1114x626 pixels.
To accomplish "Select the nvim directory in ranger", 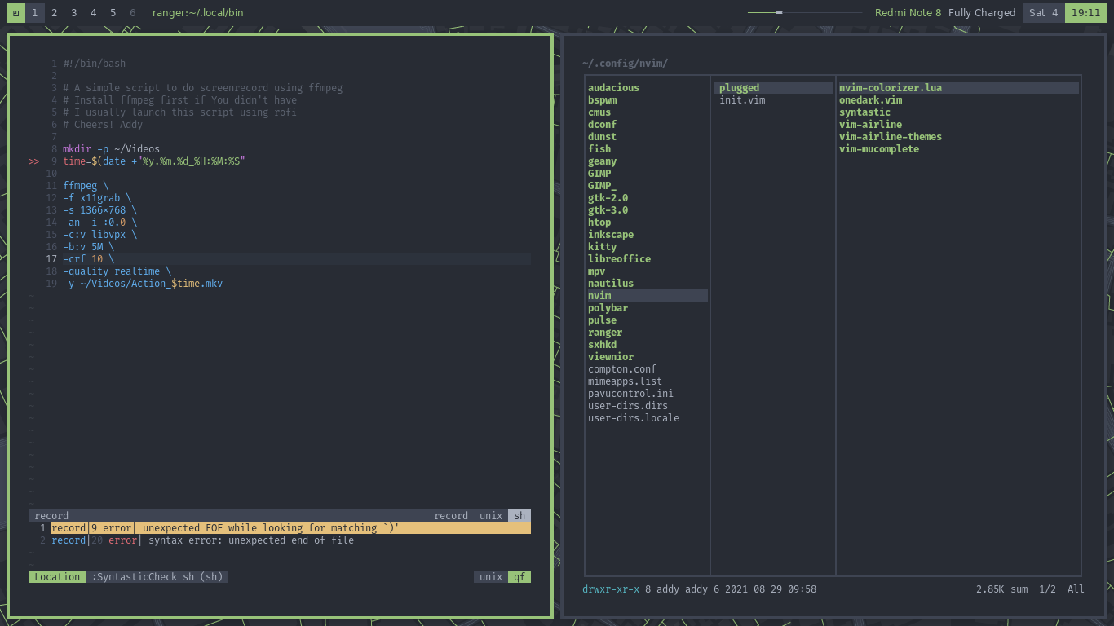I will 648,296.
